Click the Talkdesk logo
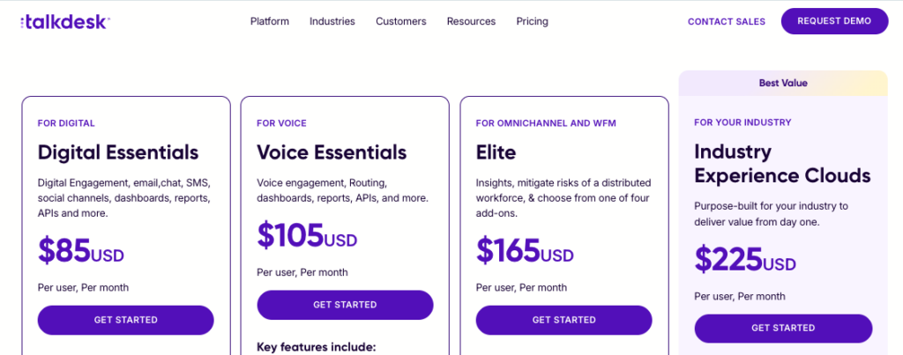Viewport: 903px width, 355px height. (65, 22)
